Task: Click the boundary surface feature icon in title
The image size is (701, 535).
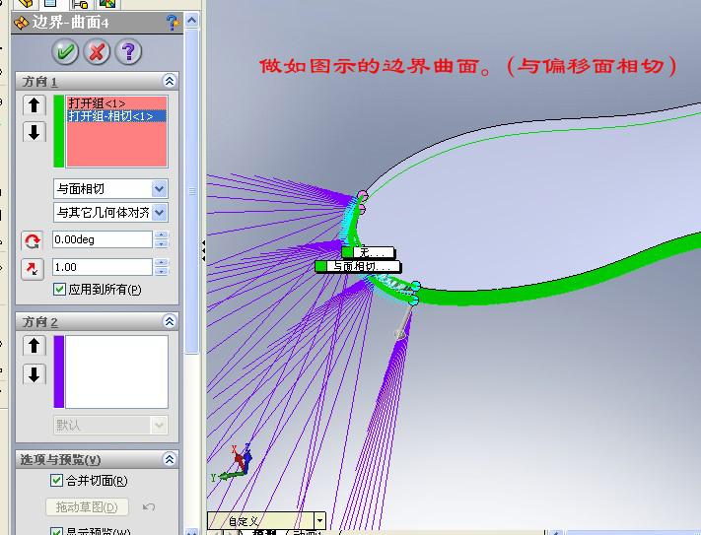Action: (x=22, y=23)
